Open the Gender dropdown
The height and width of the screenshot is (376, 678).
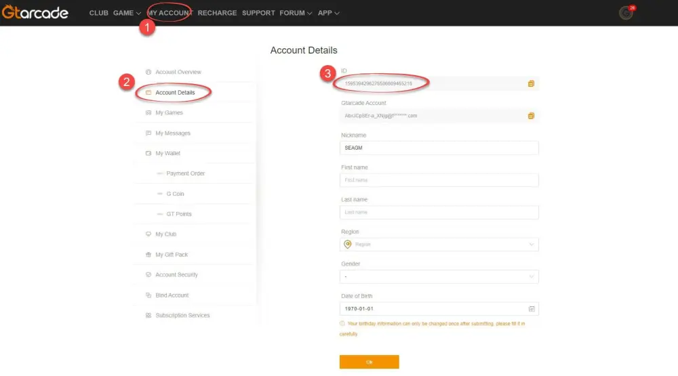439,276
